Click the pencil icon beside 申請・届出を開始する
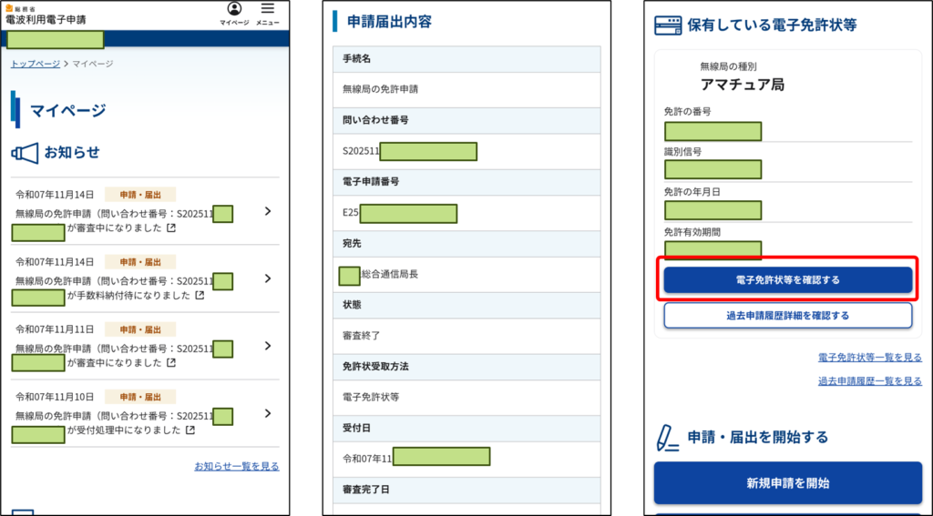The width and height of the screenshot is (933, 516). point(668,438)
